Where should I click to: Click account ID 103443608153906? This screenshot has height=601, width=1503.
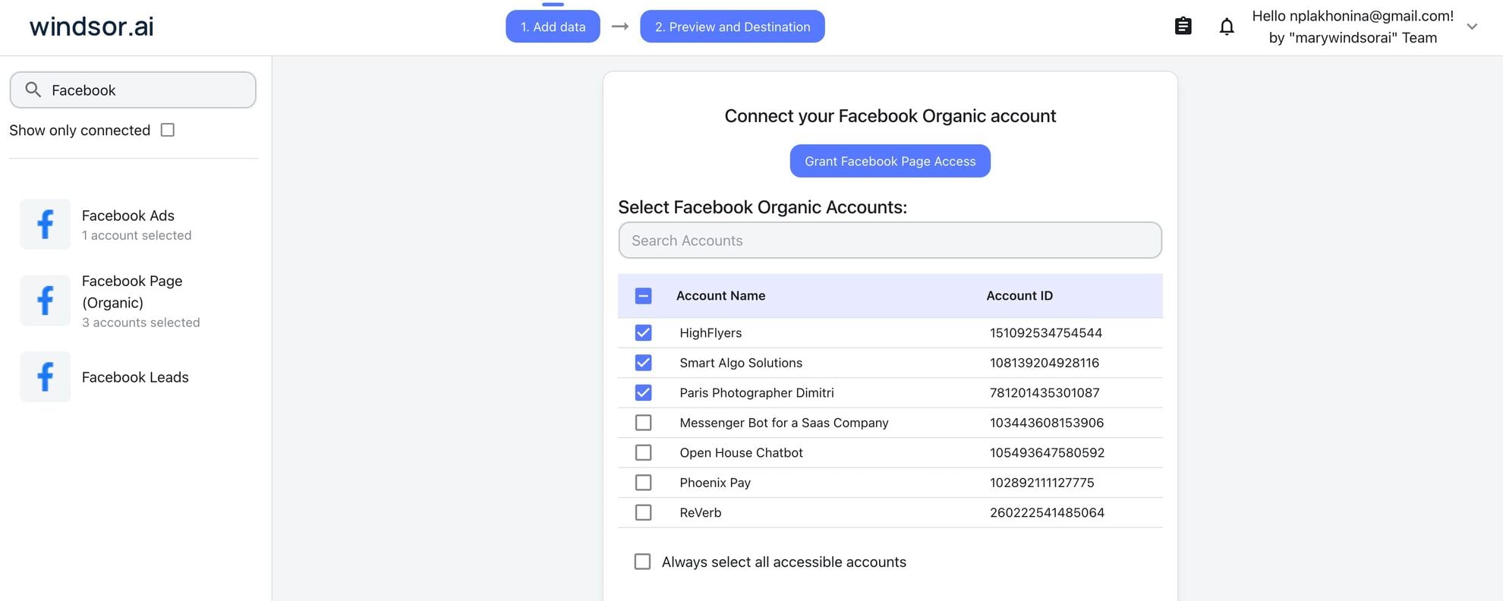pyautogui.click(x=1047, y=423)
